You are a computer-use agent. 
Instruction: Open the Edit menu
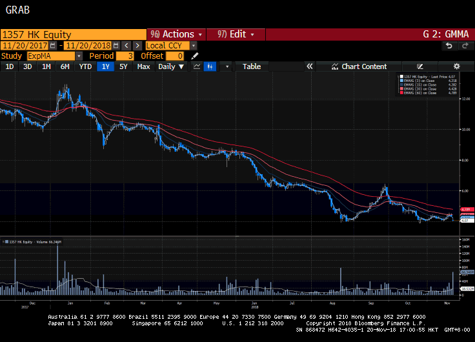pyautogui.click(x=236, y=34)
